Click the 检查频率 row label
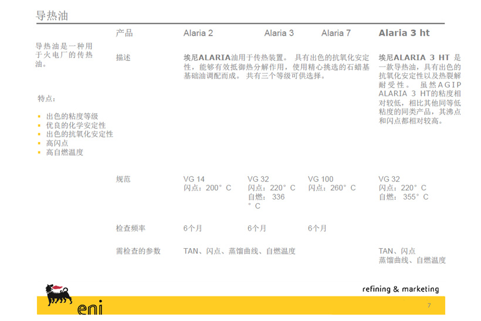Viewport: 481px width, 321px height. coord(131,228)
